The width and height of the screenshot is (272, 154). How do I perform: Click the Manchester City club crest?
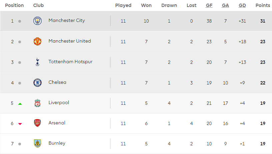[37, 21]
